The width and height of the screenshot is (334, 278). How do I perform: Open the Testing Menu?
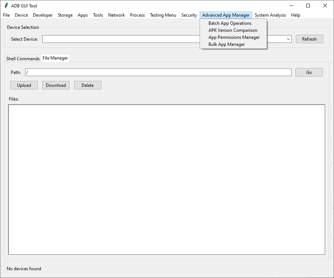163,15
